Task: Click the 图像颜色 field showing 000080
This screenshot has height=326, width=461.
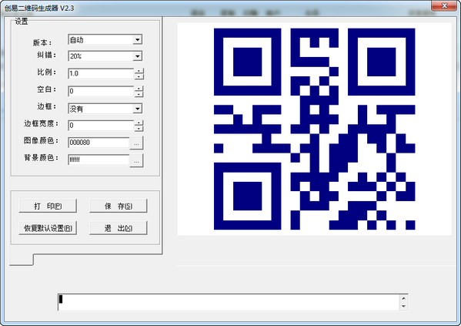Action: pos(99,143)
